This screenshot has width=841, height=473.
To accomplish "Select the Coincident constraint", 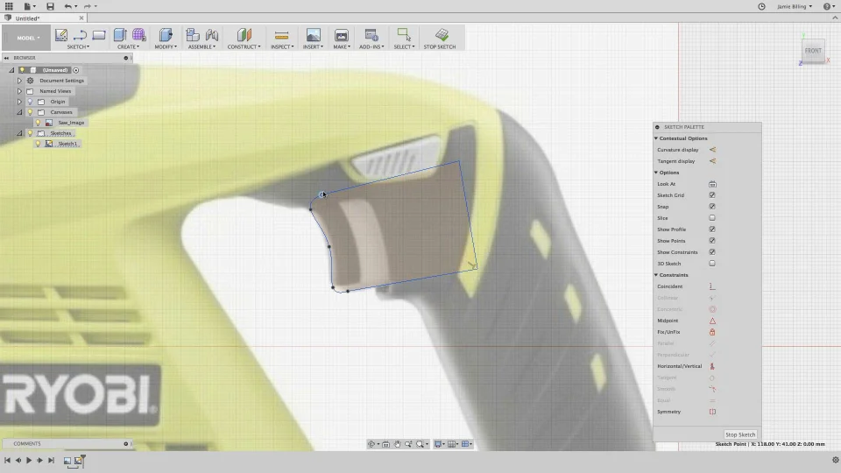I will pyautogui.click(x=712, y=286).
